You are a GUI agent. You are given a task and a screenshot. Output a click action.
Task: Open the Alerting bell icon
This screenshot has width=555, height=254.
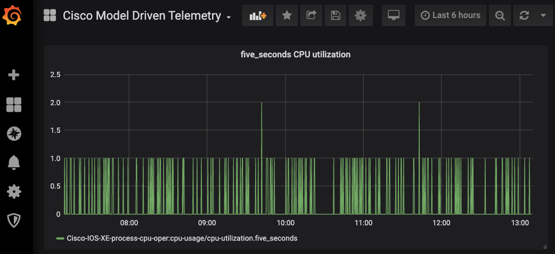click(x=14, y=163)
